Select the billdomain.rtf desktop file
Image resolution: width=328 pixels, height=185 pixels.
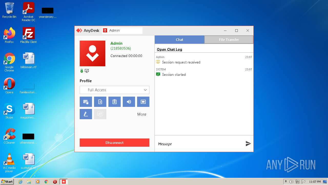(28, 61)
